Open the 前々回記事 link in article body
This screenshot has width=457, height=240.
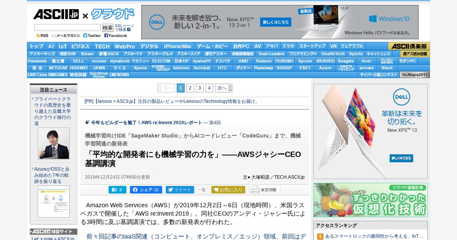click(196, 236)
